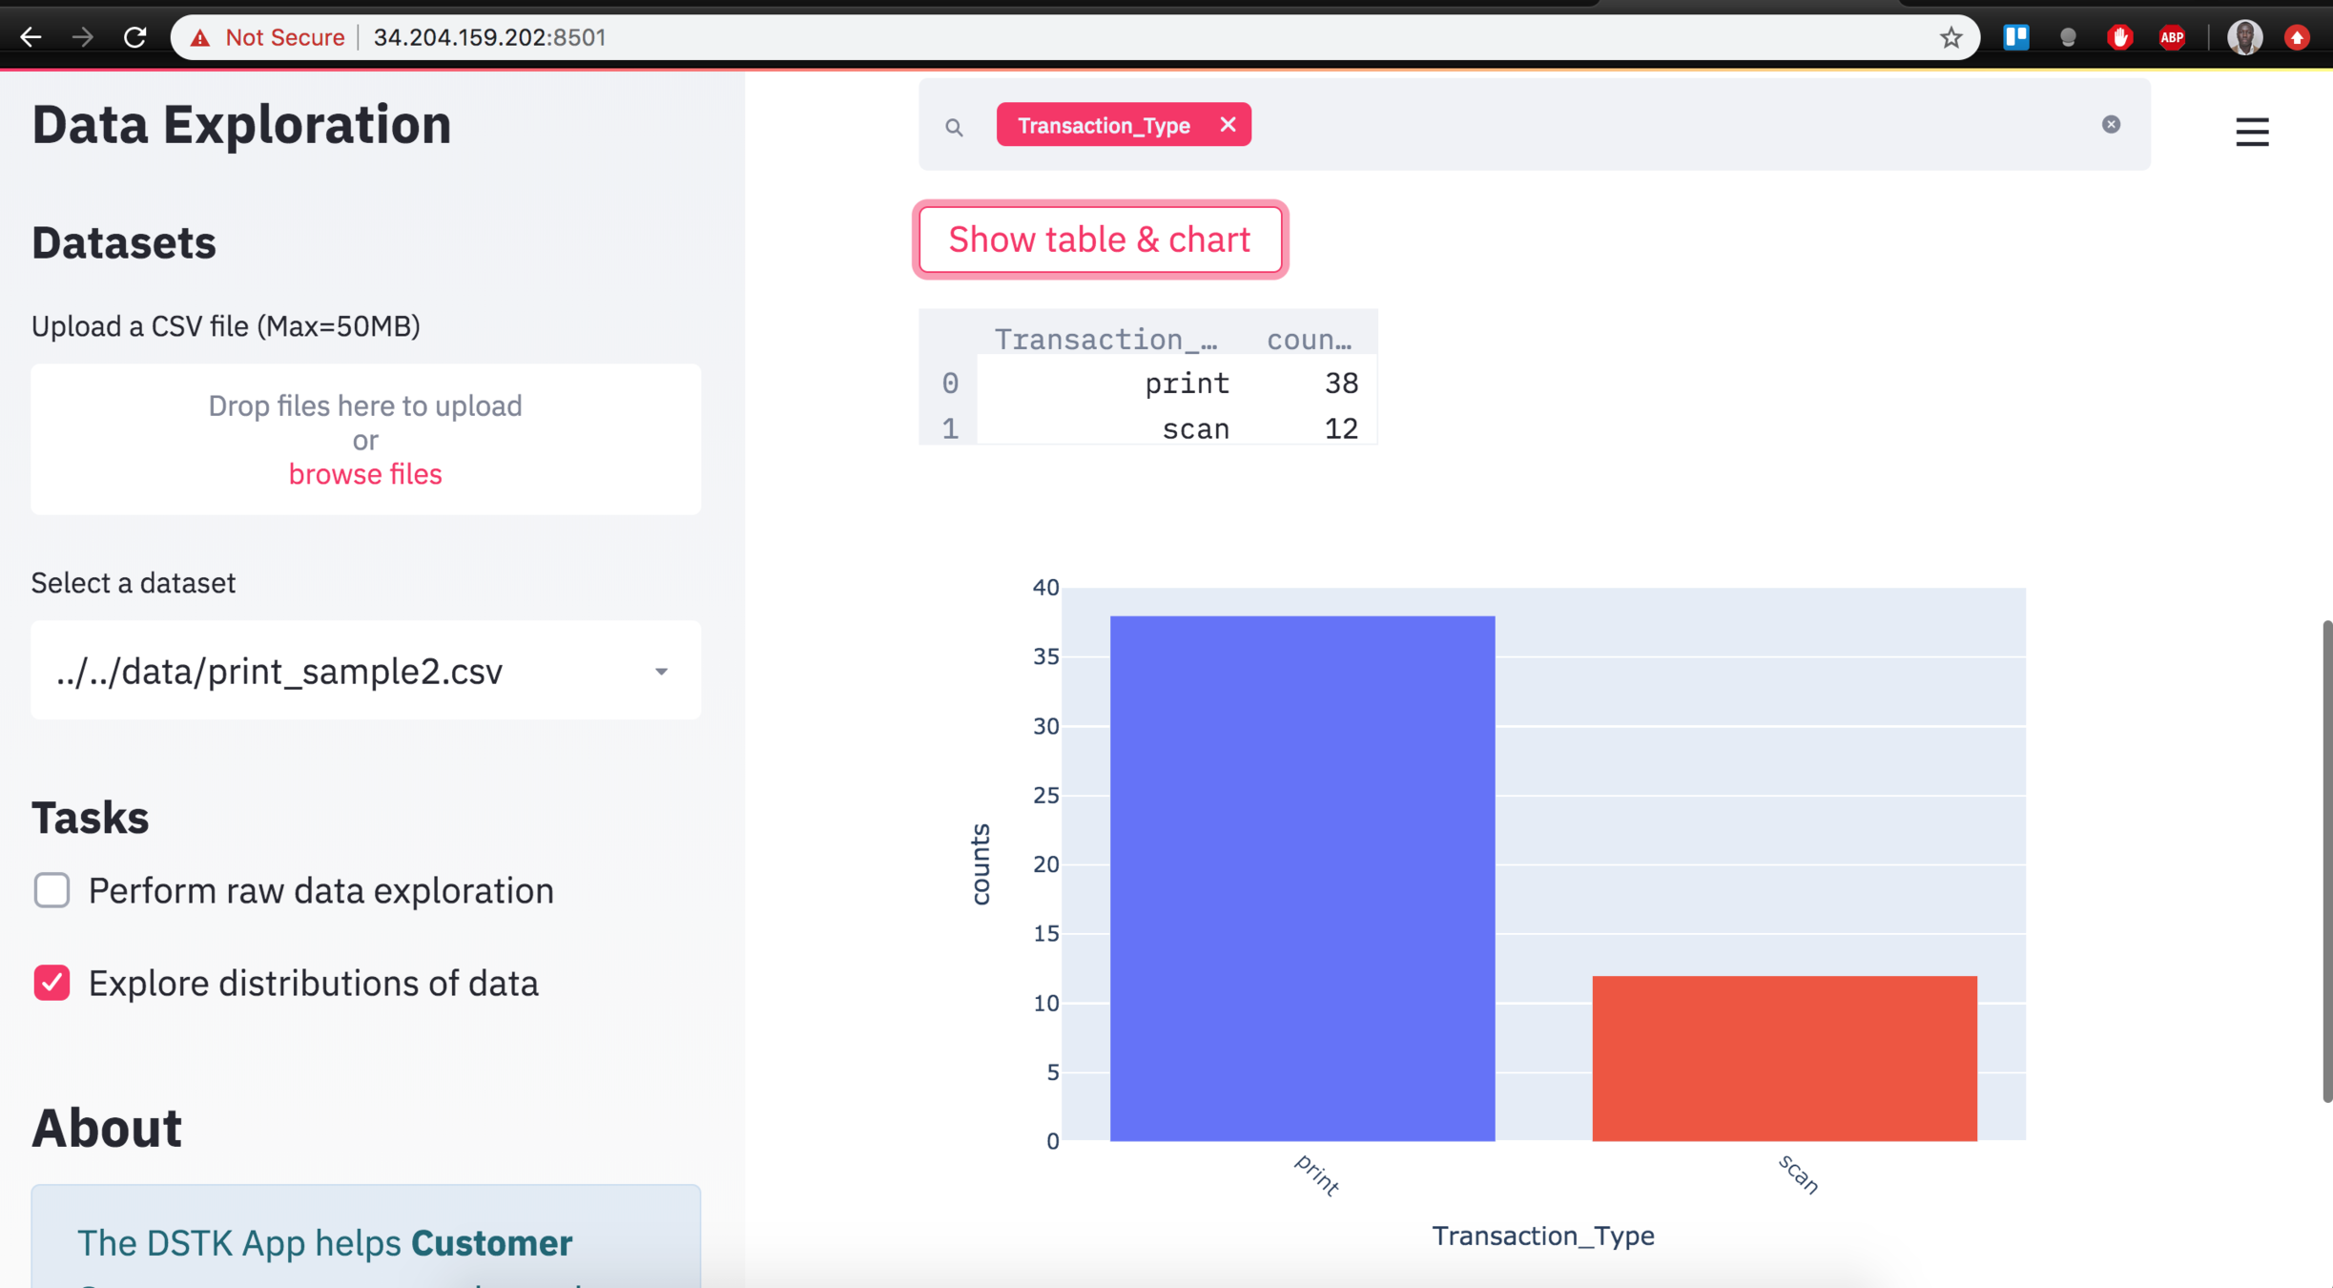Open the Trello extension icon
Image resolution: width=2333 pixels, height=1288 pixels.
coord(2015,37)
